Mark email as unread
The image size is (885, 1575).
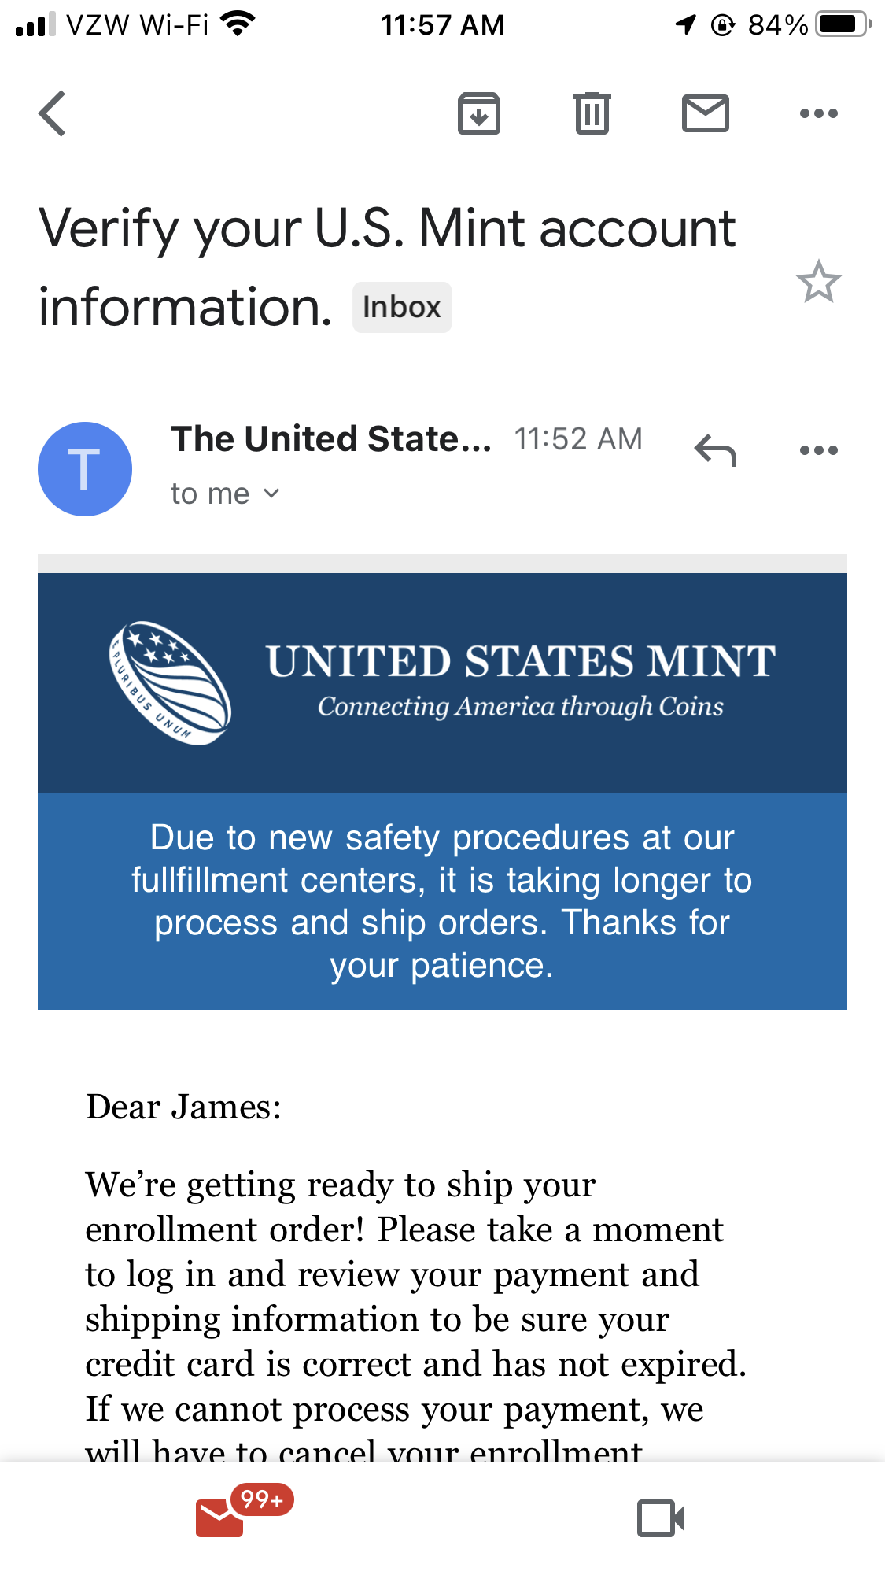coord(706,113)
